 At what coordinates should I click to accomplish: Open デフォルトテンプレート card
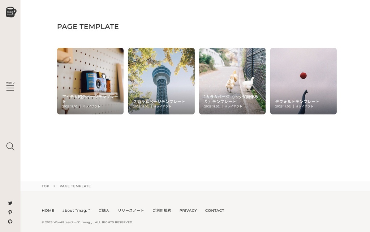304,81
